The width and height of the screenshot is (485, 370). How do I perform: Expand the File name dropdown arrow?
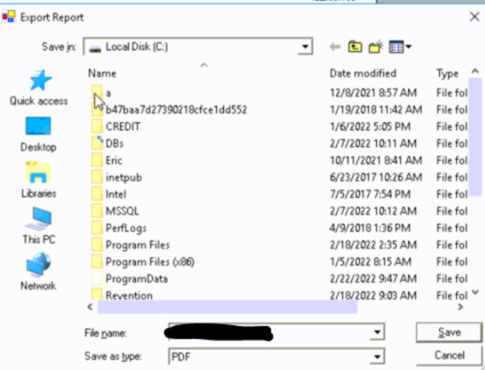(x=377, y=332)
